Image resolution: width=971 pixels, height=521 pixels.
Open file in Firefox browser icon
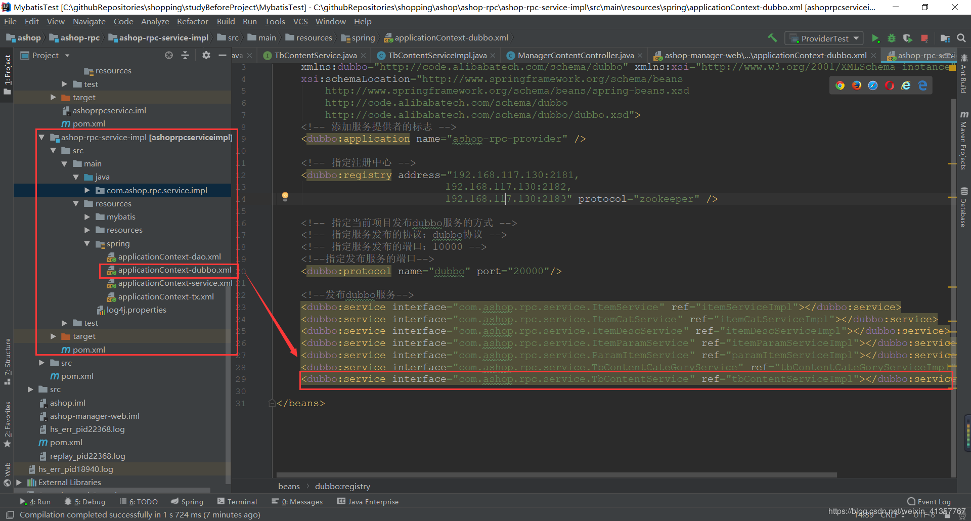click(857, 85)
